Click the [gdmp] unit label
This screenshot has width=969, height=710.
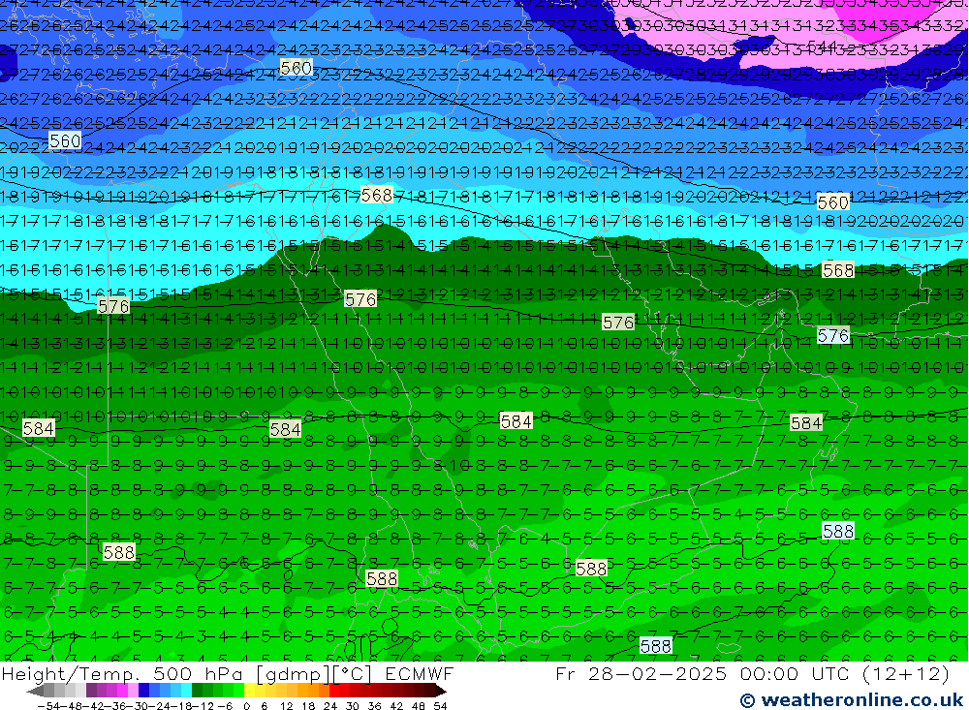[x=294, y=674]
